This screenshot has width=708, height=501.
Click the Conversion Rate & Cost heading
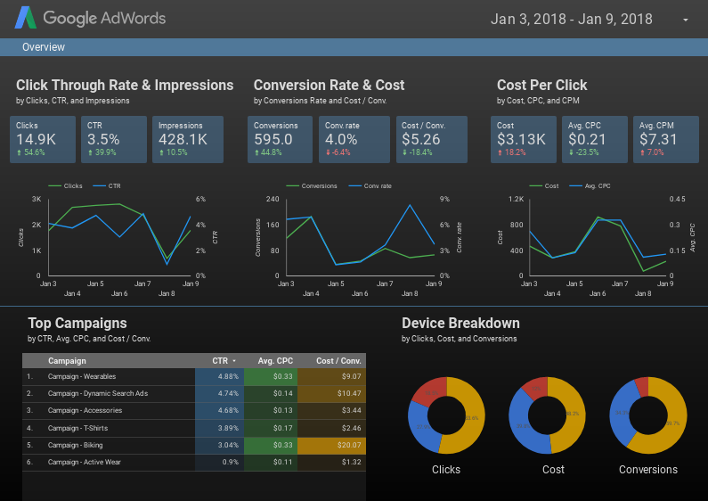pyautogui.click(x=329, y=85)
